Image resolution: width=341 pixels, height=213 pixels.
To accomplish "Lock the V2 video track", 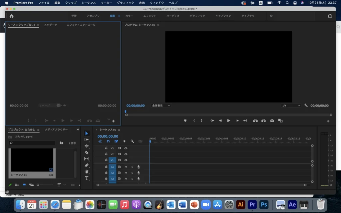I will pyautogui.click(x=106, y=154).
